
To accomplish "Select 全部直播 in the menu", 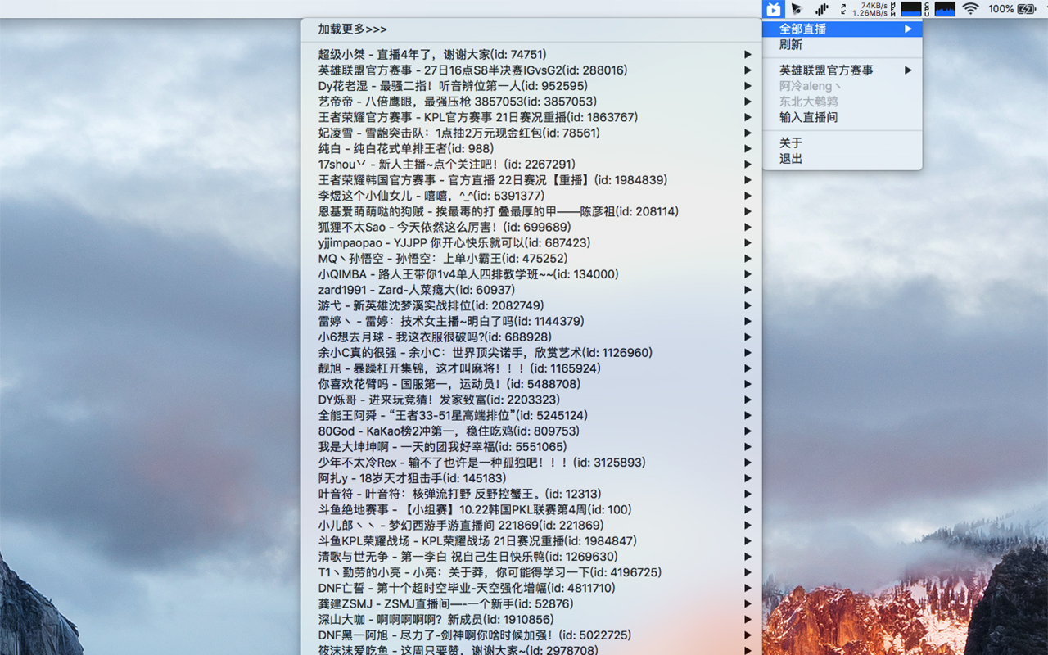I will pyautogui.click(x=842, y=29).
